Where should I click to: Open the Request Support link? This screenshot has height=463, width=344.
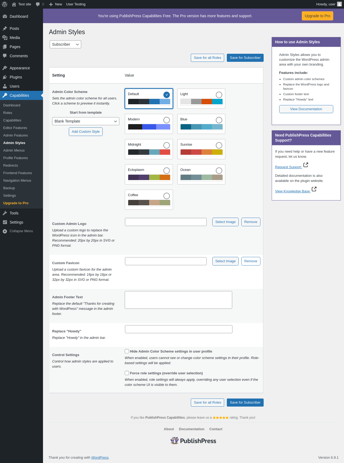(x=288, y=167)
